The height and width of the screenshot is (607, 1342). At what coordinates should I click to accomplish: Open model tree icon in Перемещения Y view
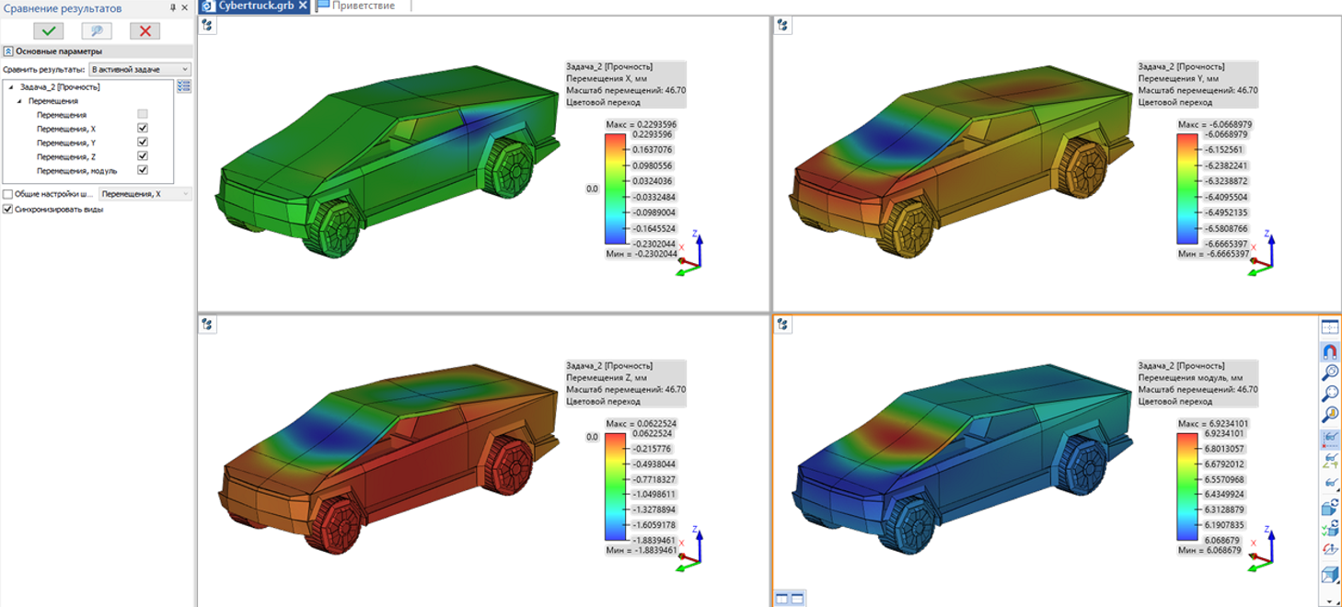[782, 26]
